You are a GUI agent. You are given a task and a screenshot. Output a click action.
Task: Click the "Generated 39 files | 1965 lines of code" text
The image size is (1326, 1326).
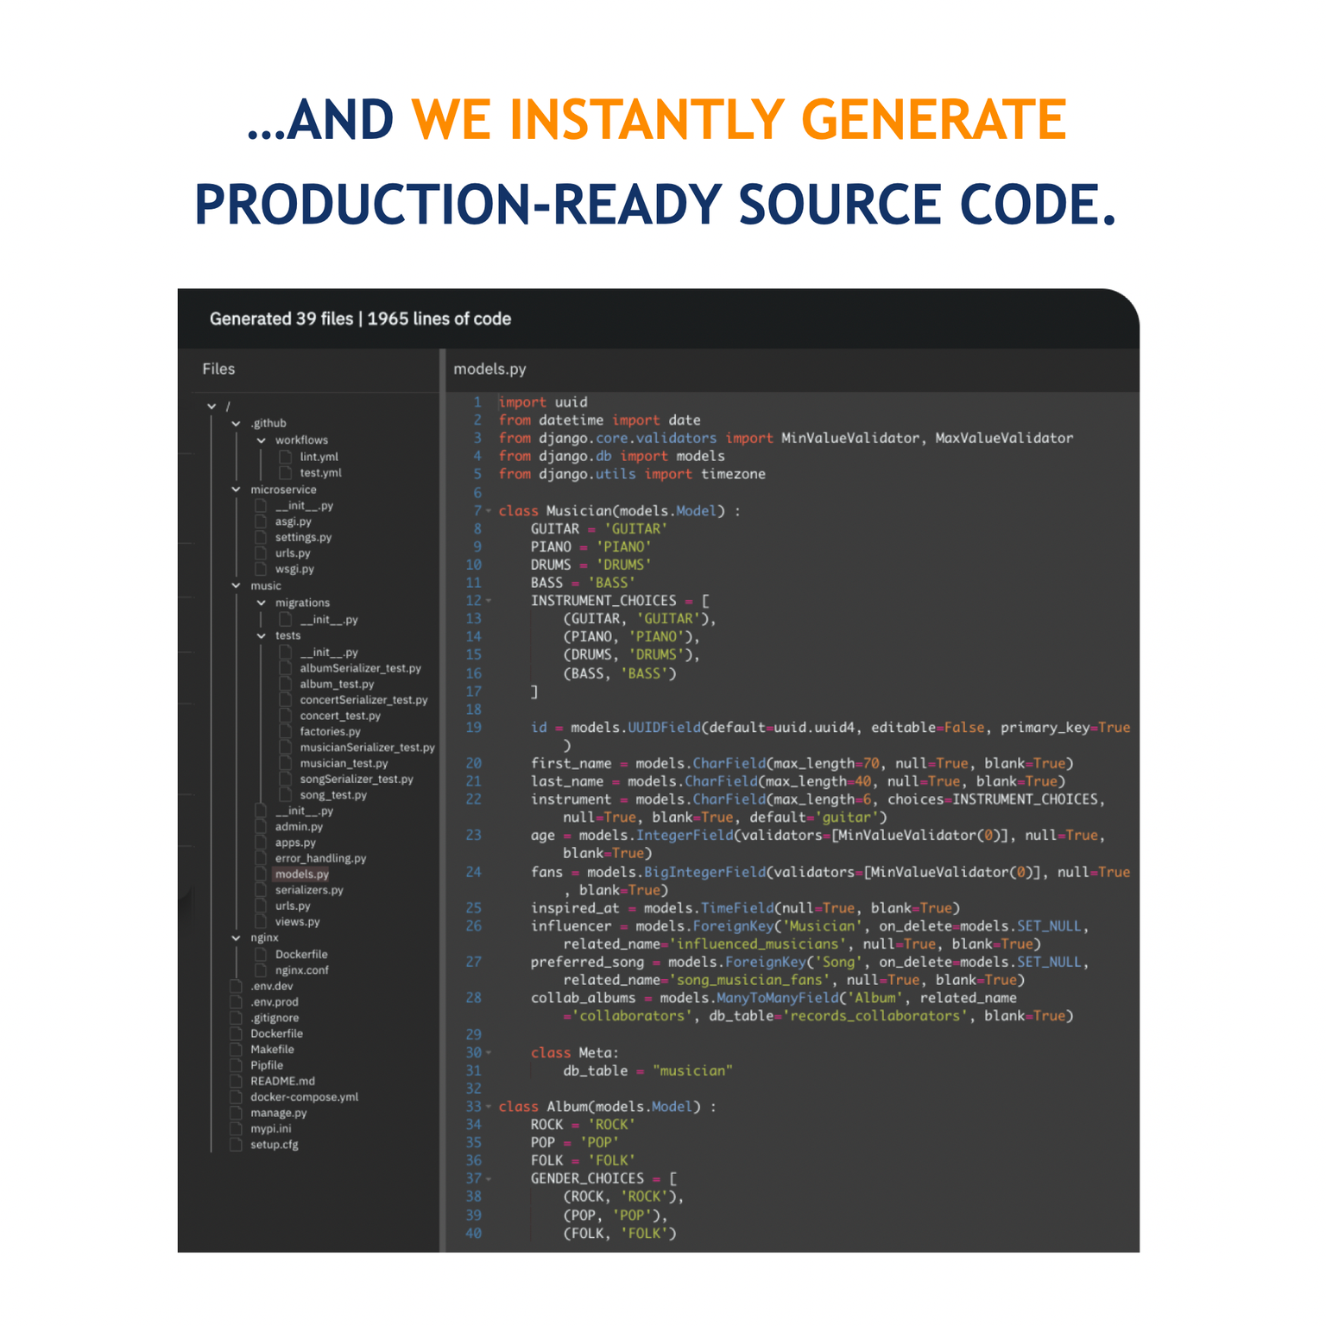360,319
